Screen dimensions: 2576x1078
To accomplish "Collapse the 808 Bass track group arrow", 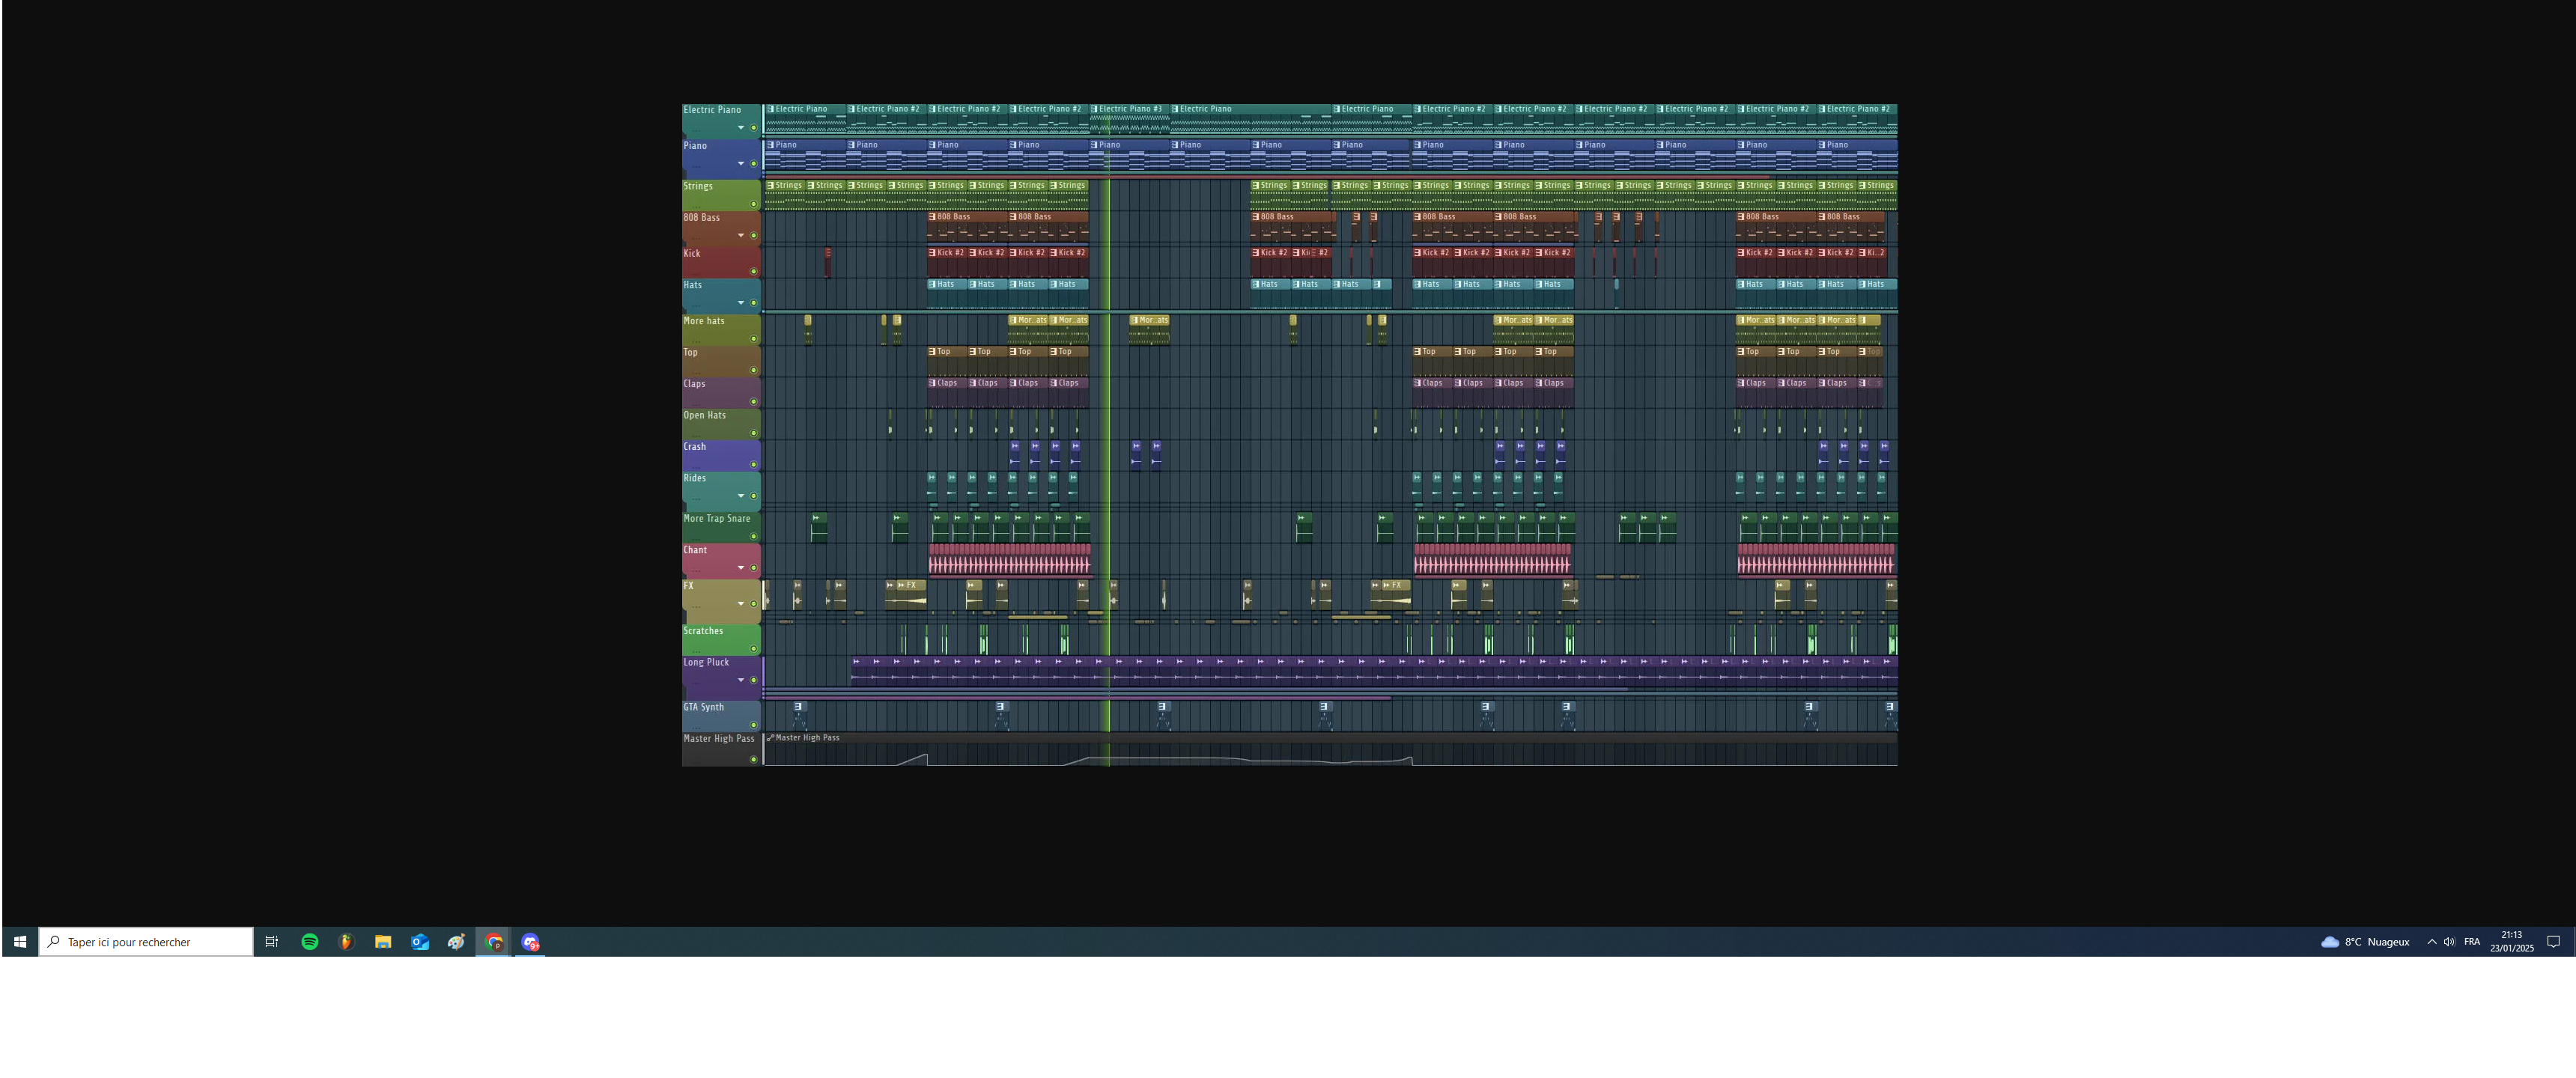I will [x=741, y=236].
